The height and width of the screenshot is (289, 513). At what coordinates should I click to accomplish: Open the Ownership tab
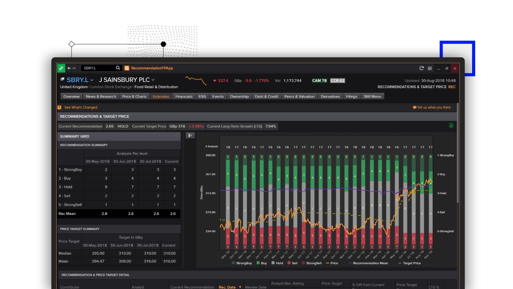[x=239, y=97]
